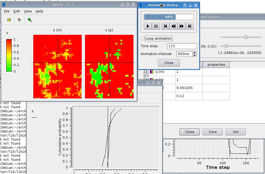Screen dimensions: 265x174
Task: Select the crosshair cursor tool icon
Action: (x=19, y=20)
